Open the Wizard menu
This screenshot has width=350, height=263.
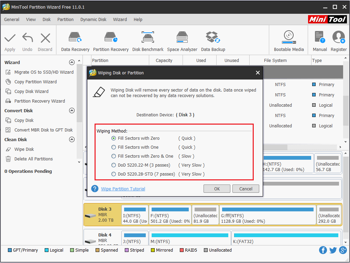120,19
